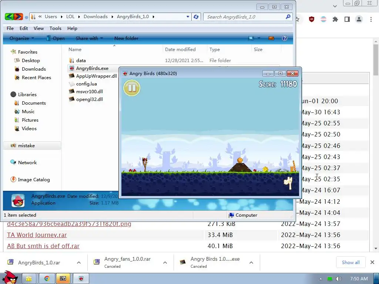The width and height of the screenshot is (379, 284).
Task: Select the config.lua file
Action: (86, 84)
